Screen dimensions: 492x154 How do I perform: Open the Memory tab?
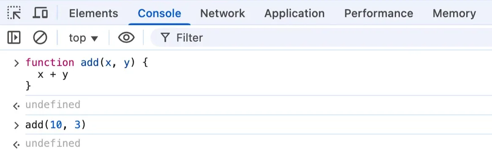[454, 13]
